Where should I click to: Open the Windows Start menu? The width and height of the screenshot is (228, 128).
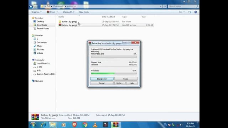33,125
